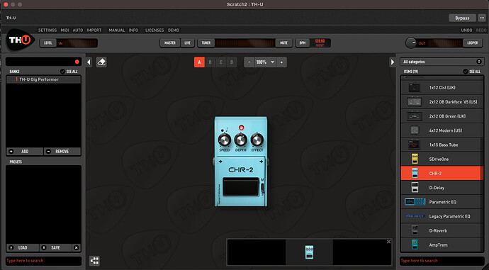489x270 pixels.
Task: Adjust the OUT level knob
Action: point(411,43)
